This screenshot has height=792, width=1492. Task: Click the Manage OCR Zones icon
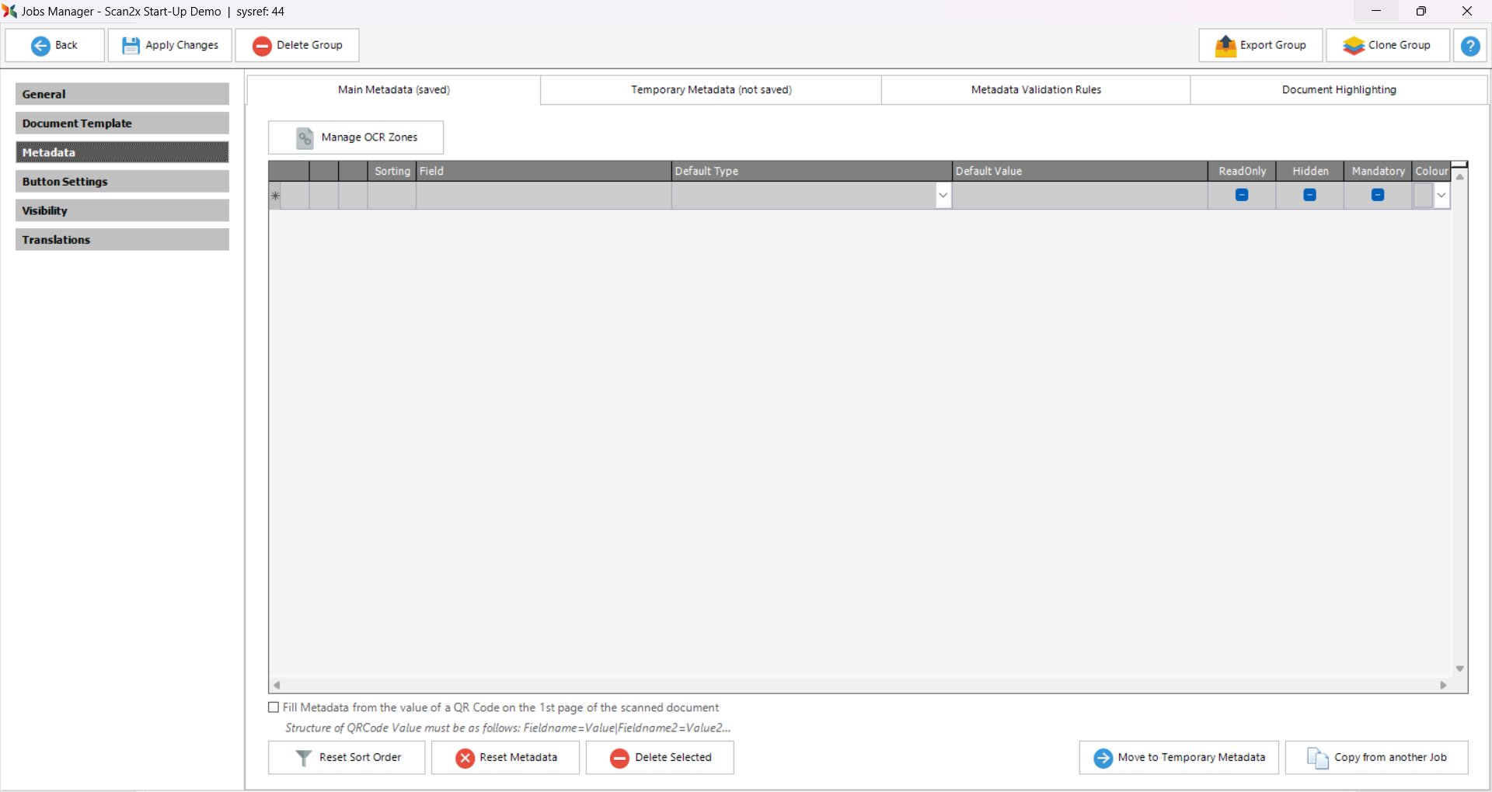click(305, 138)
